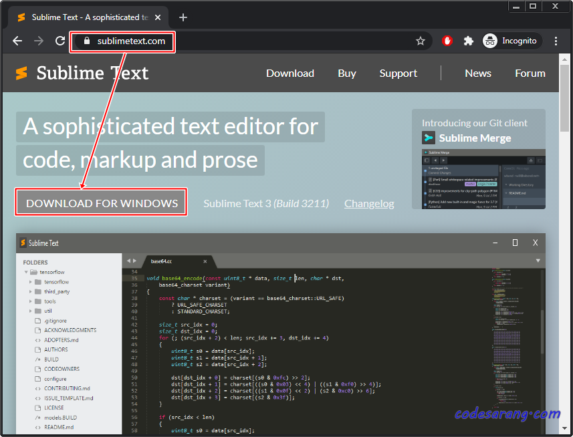Click the Sublime Text app window icon

point(23,243)
